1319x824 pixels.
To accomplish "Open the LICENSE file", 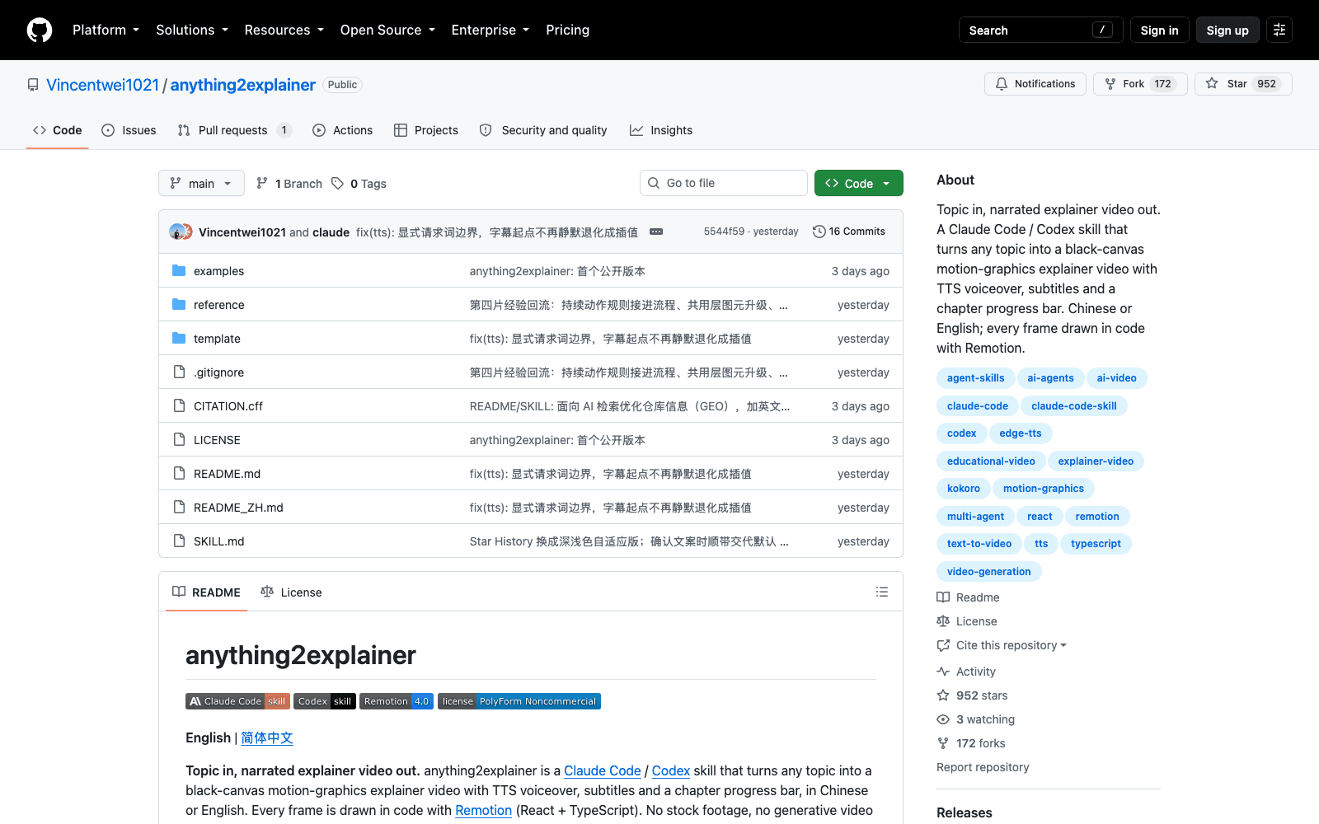I will [217, 439].
